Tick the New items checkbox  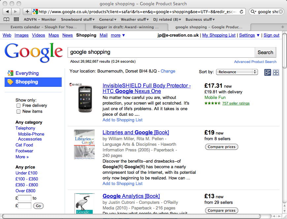click(x=18, y=111)
